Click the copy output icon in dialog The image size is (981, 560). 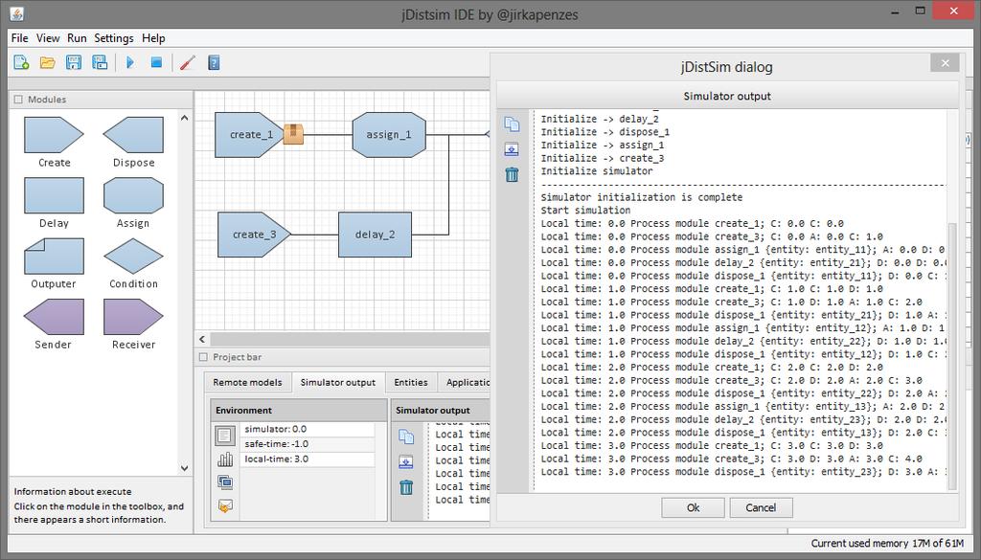click(512, 123)
